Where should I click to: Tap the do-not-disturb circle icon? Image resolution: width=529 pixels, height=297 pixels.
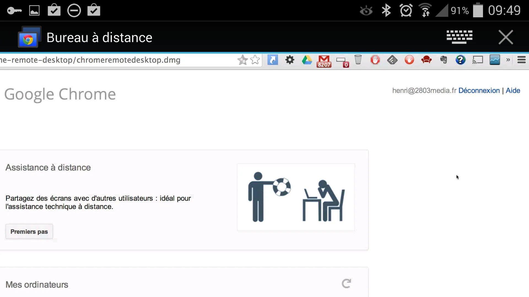point(74,11)
